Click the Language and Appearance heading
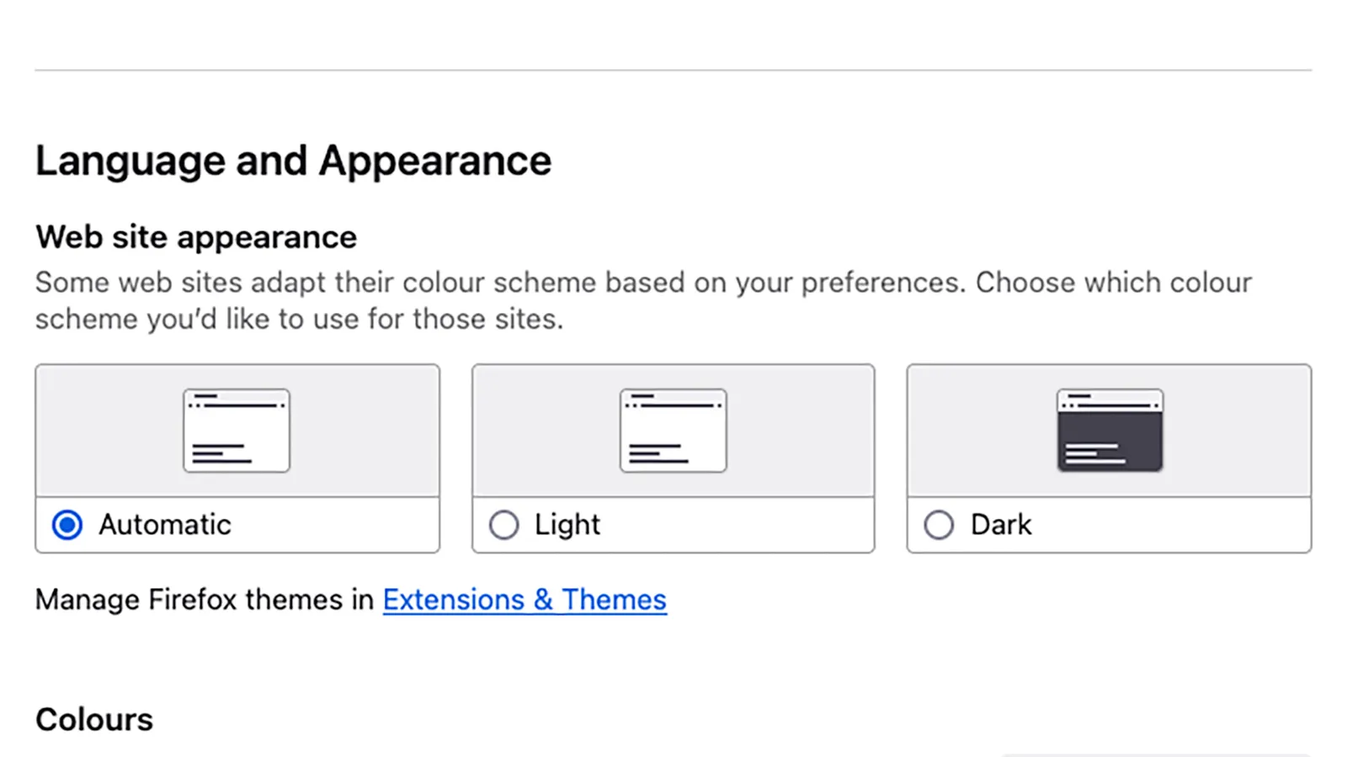The width and height of the screenshot is (1347, 757). pos(293,161)
